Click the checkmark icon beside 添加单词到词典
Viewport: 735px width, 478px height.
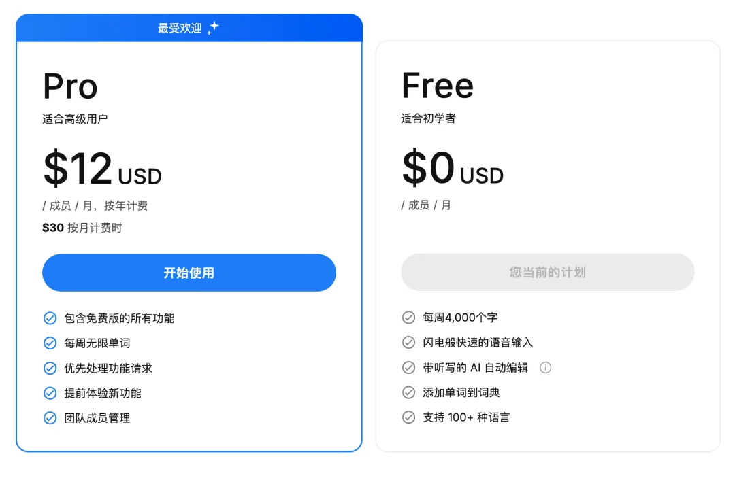point(408,392)
